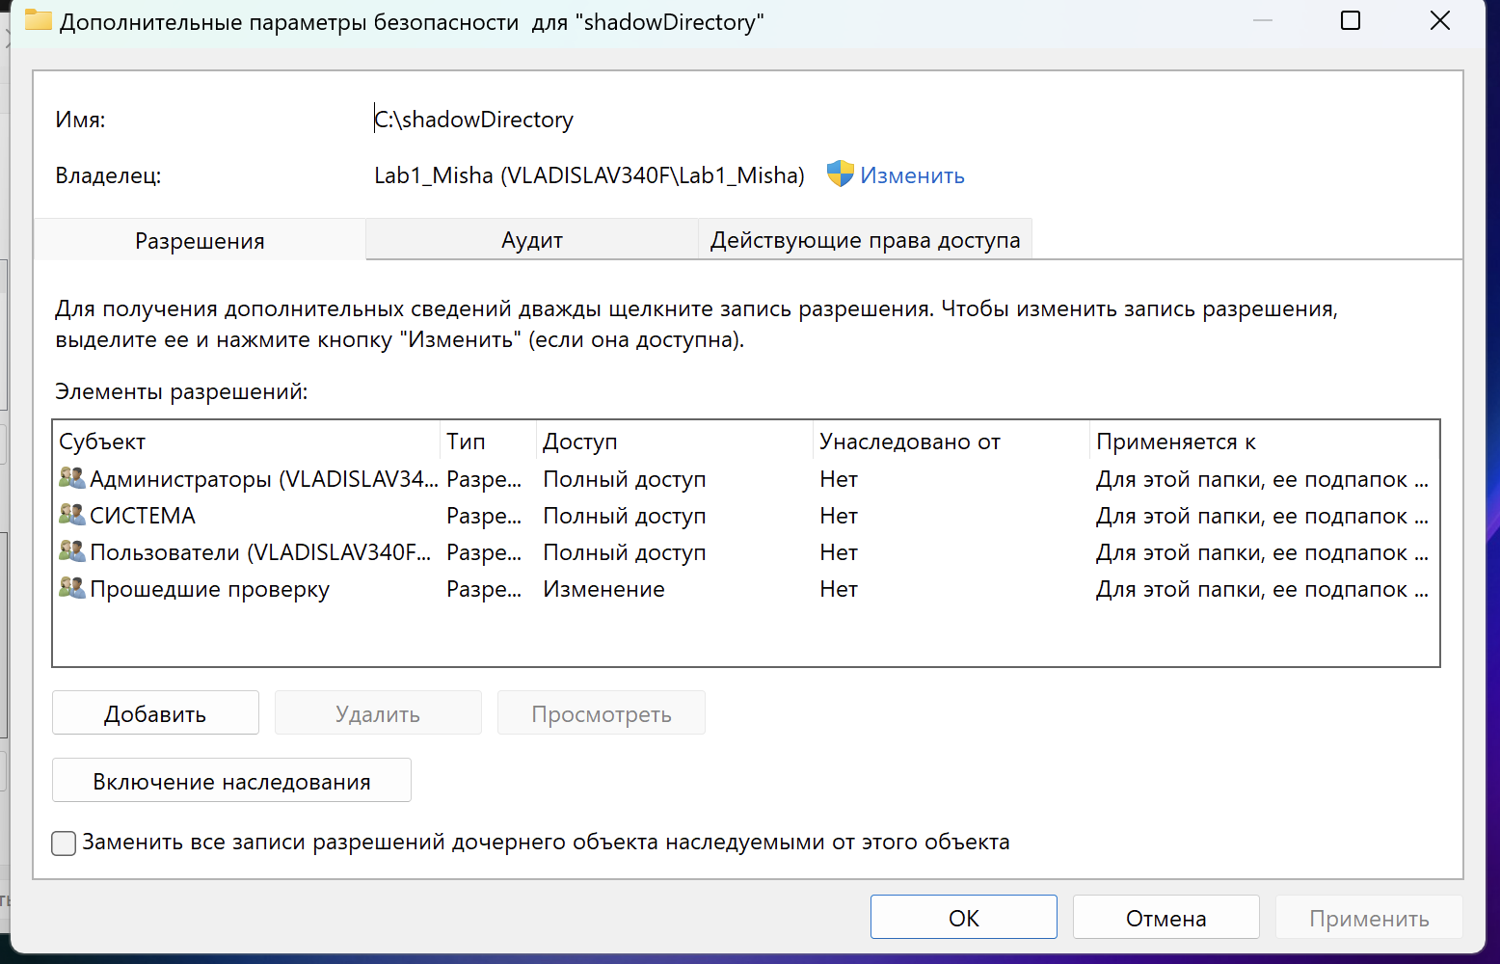
Task: Click the Включение наследования button
Action: [231, 781]
